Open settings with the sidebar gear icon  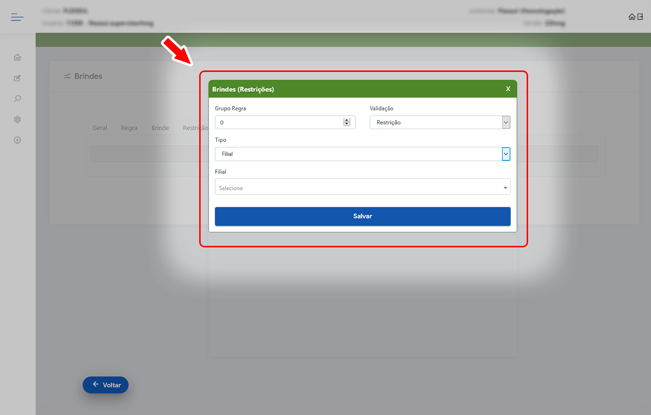tap(17, 120)
